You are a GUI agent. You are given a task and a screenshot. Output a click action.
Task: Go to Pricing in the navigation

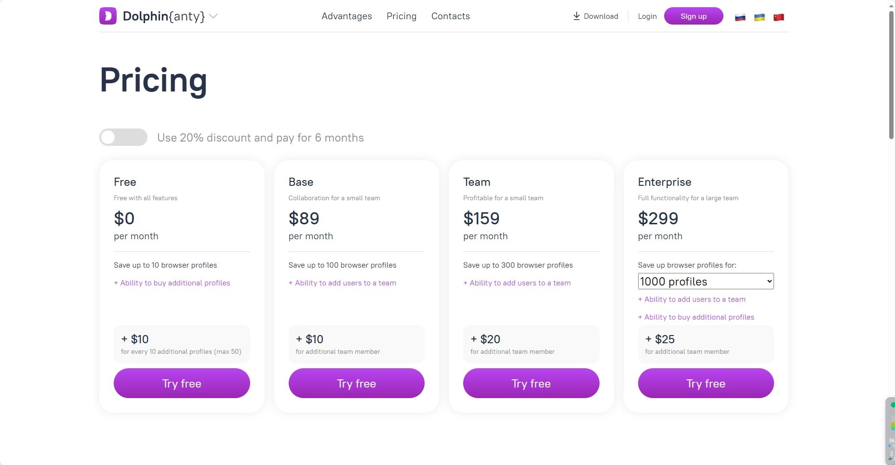coord(401,16)
